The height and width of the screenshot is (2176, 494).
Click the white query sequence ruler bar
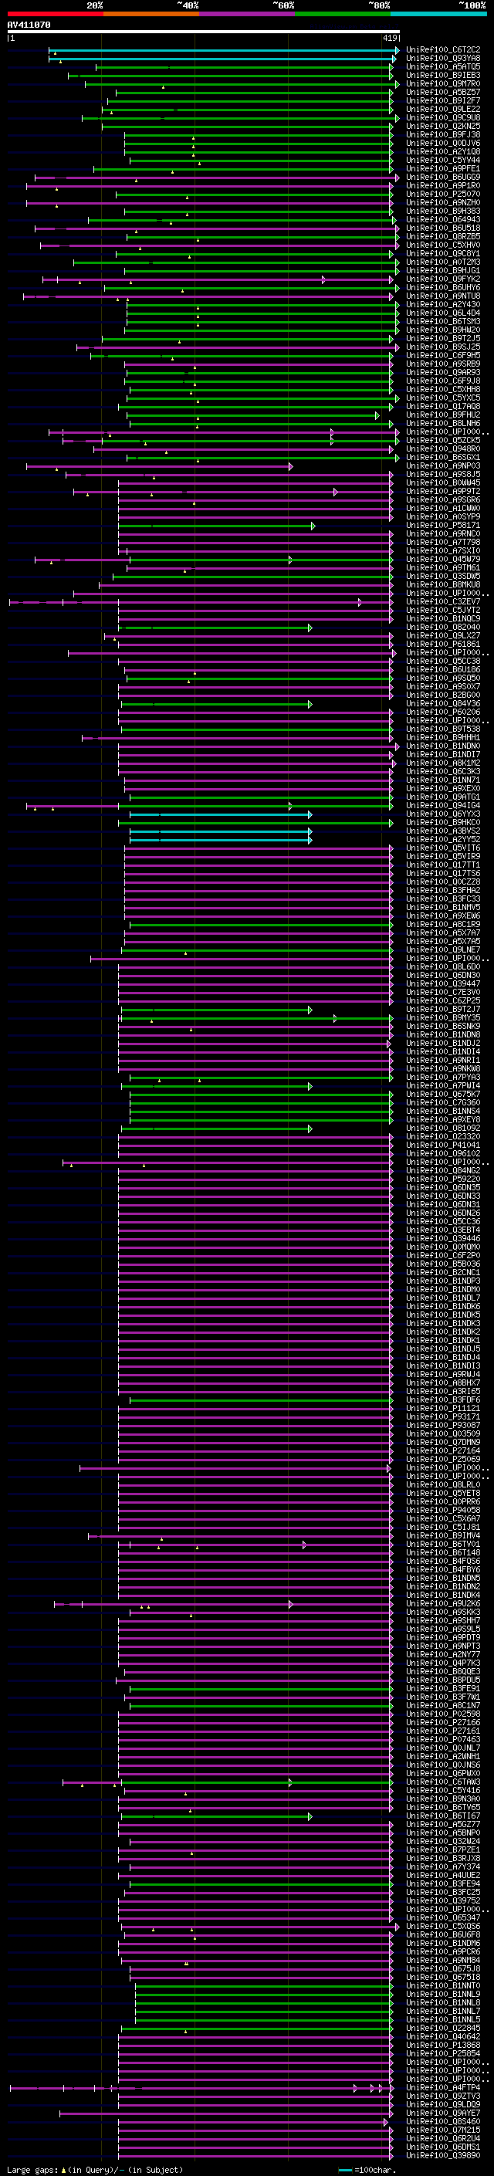204,32
